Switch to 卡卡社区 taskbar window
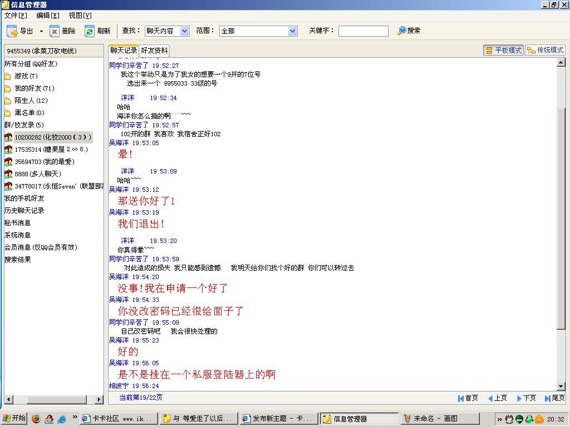 (x=119, y=419)
